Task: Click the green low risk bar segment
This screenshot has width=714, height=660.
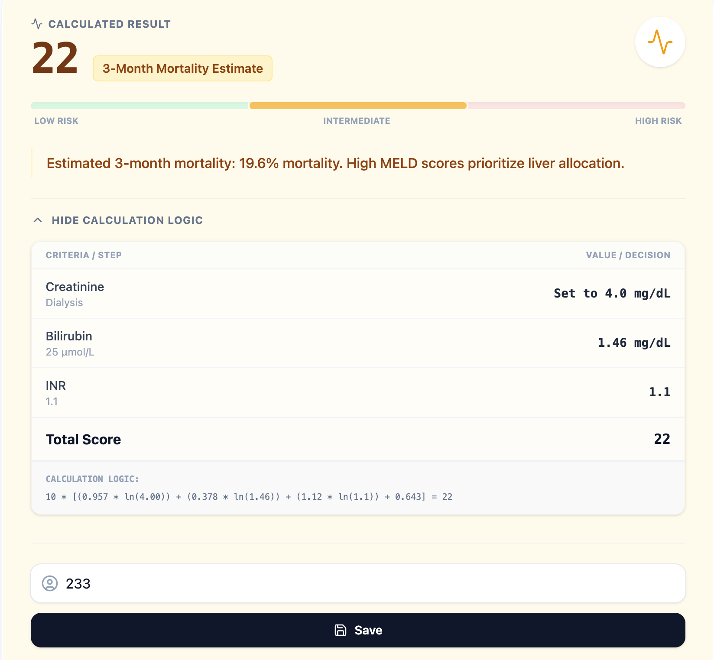Action: click(x=139, y=106)
